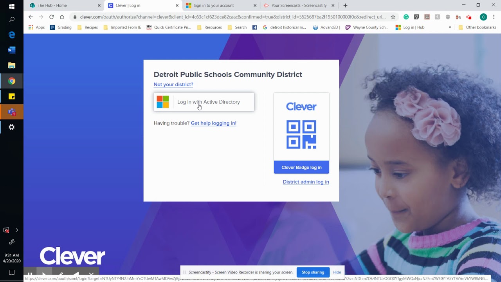This screenshot has width=501, height=282.
Task: Switch to Your Screencasts - Screencastify tab
Action: 299,5
